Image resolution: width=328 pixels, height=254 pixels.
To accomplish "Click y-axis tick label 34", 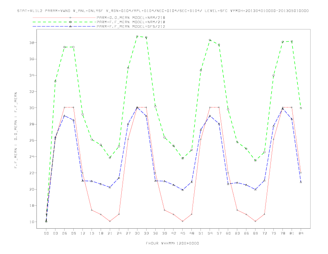I will click(x=32, y=75).
